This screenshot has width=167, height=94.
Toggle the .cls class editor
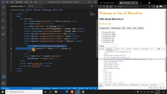pos(154,88)
